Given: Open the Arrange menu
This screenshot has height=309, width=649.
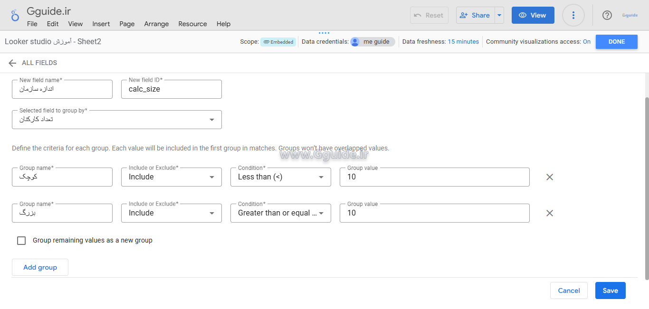Looking at the screenshot, I should tap(156, 24).
